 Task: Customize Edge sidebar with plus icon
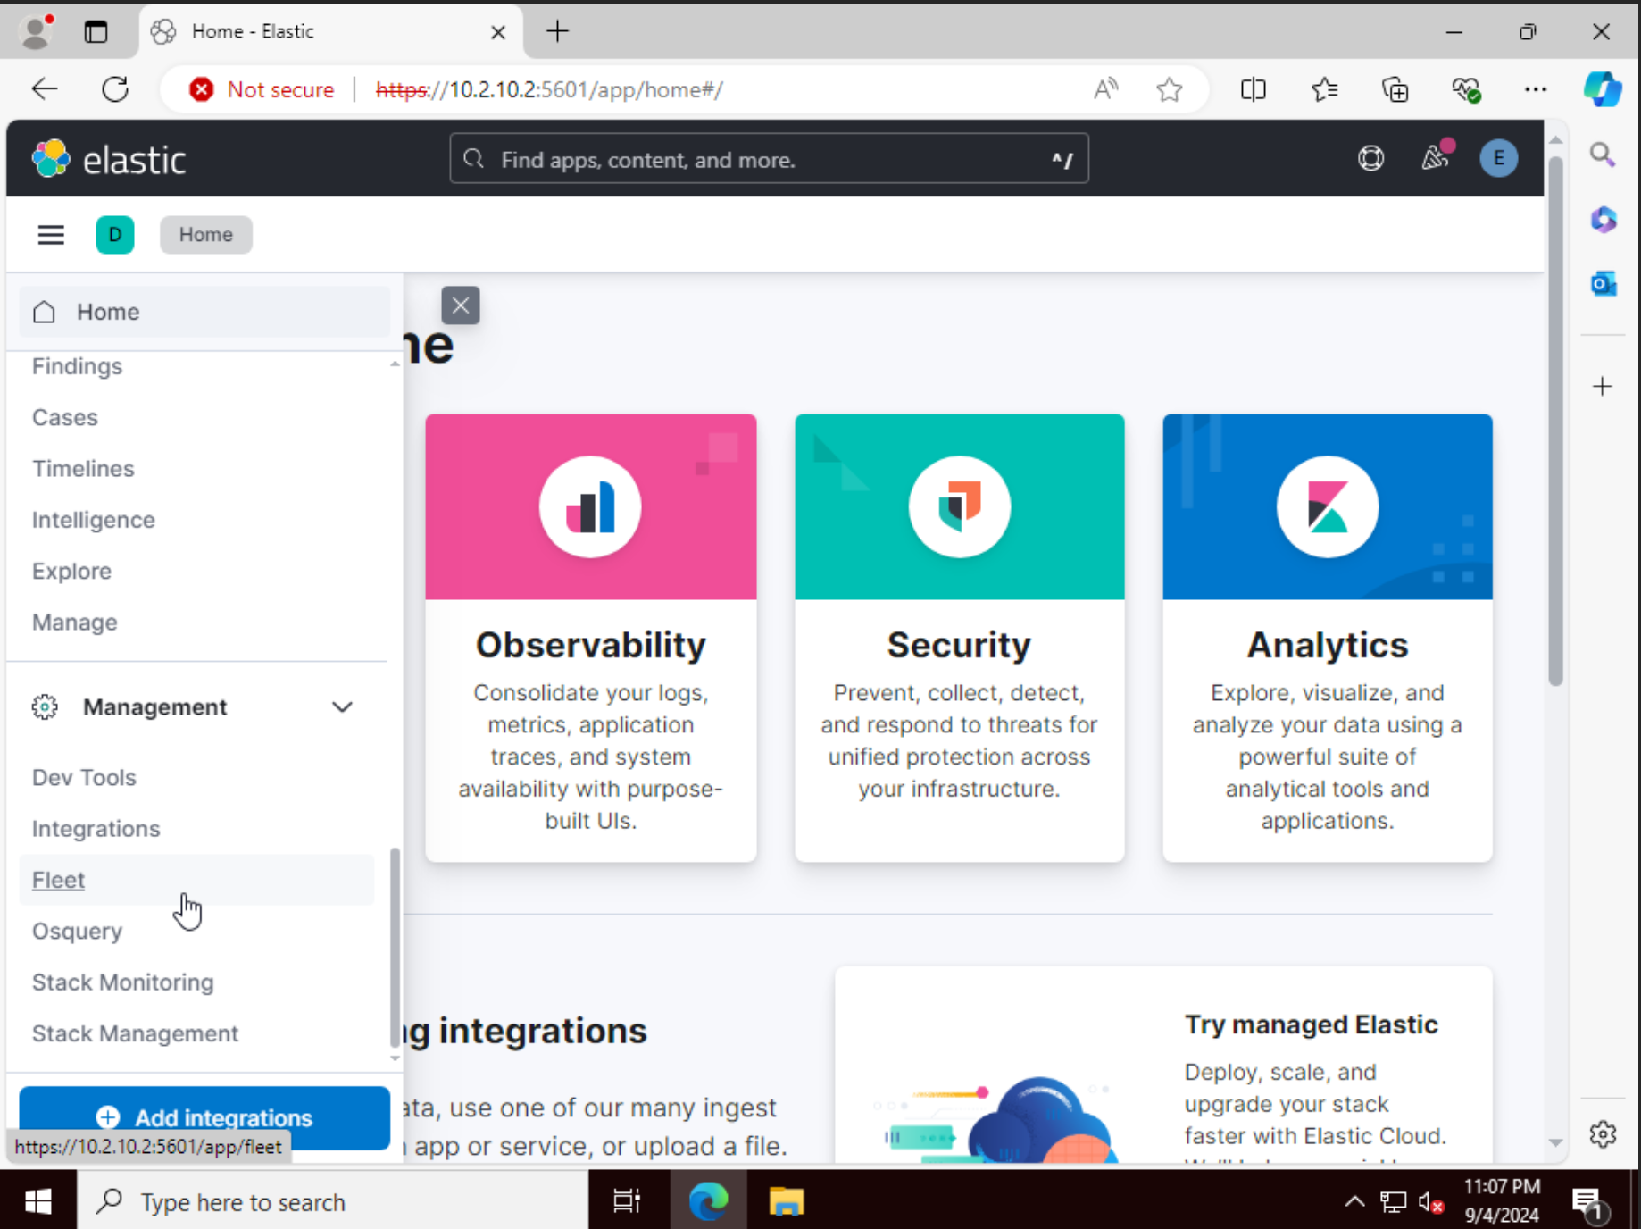click(1603, 386)
